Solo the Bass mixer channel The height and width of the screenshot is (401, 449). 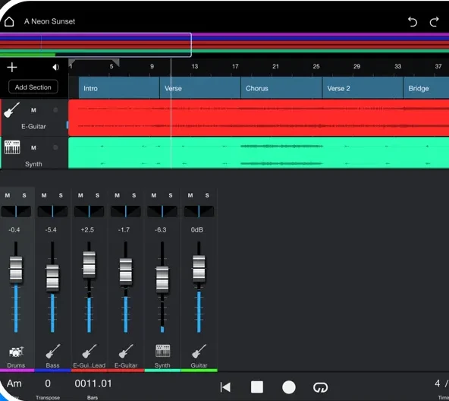61,196
